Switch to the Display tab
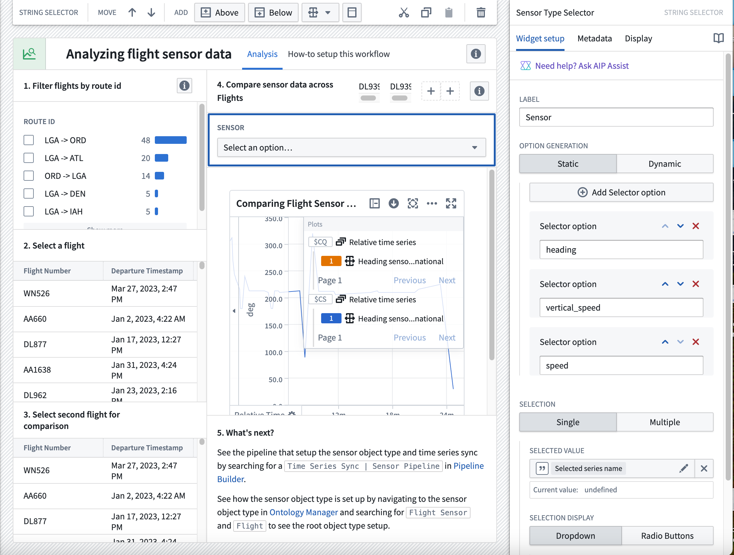This screenshot has height=555, width=734. [638, 38]
